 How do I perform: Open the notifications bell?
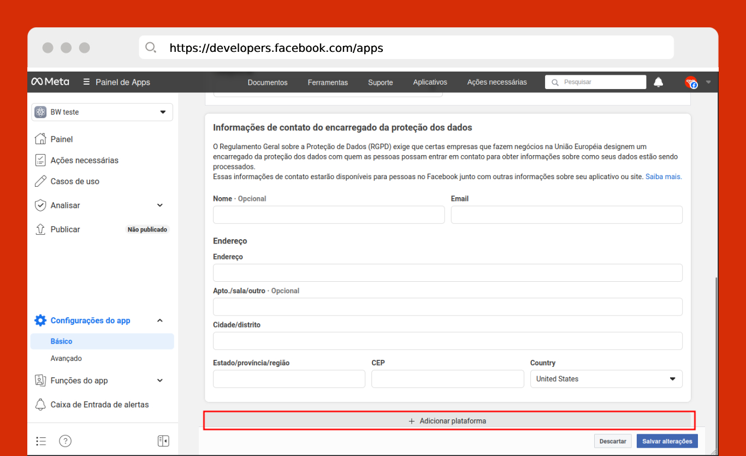click(x=659, y=82)
